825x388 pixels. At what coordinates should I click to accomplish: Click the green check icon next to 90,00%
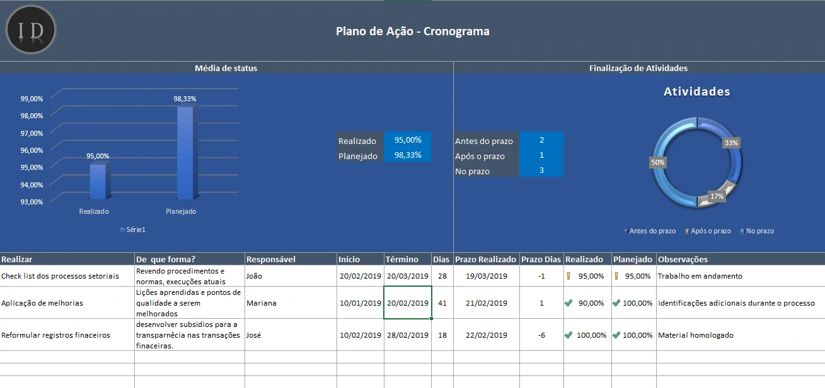(568, 303)
